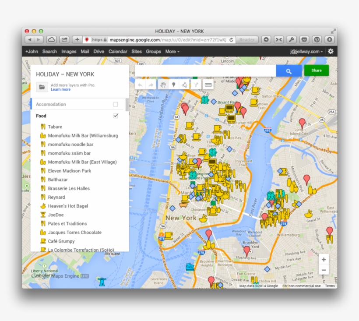Open Search in Google bar
Viewport: 359px width, 321px height.
pyautogui.click(x=49, y=52)
